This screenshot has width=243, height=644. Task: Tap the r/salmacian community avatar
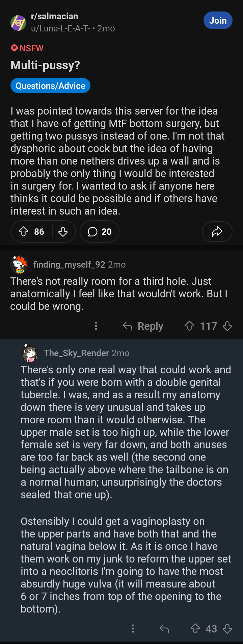coord(18,23)
